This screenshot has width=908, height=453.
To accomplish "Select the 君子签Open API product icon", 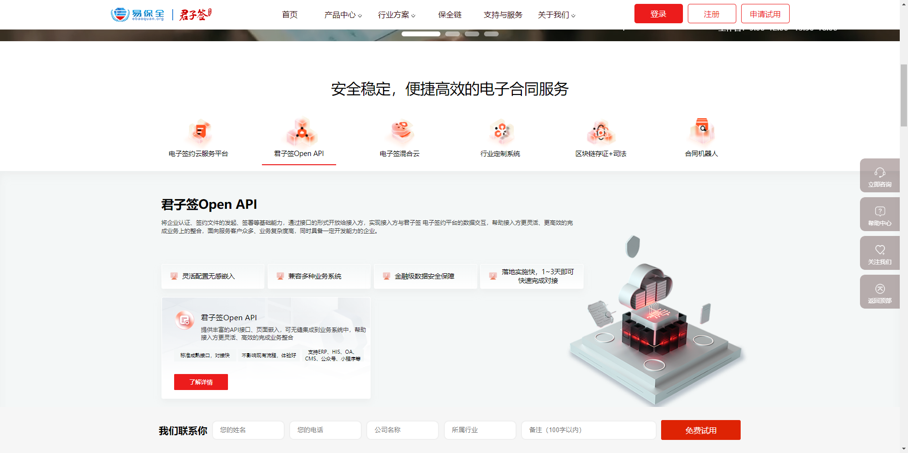I will 301,131.
